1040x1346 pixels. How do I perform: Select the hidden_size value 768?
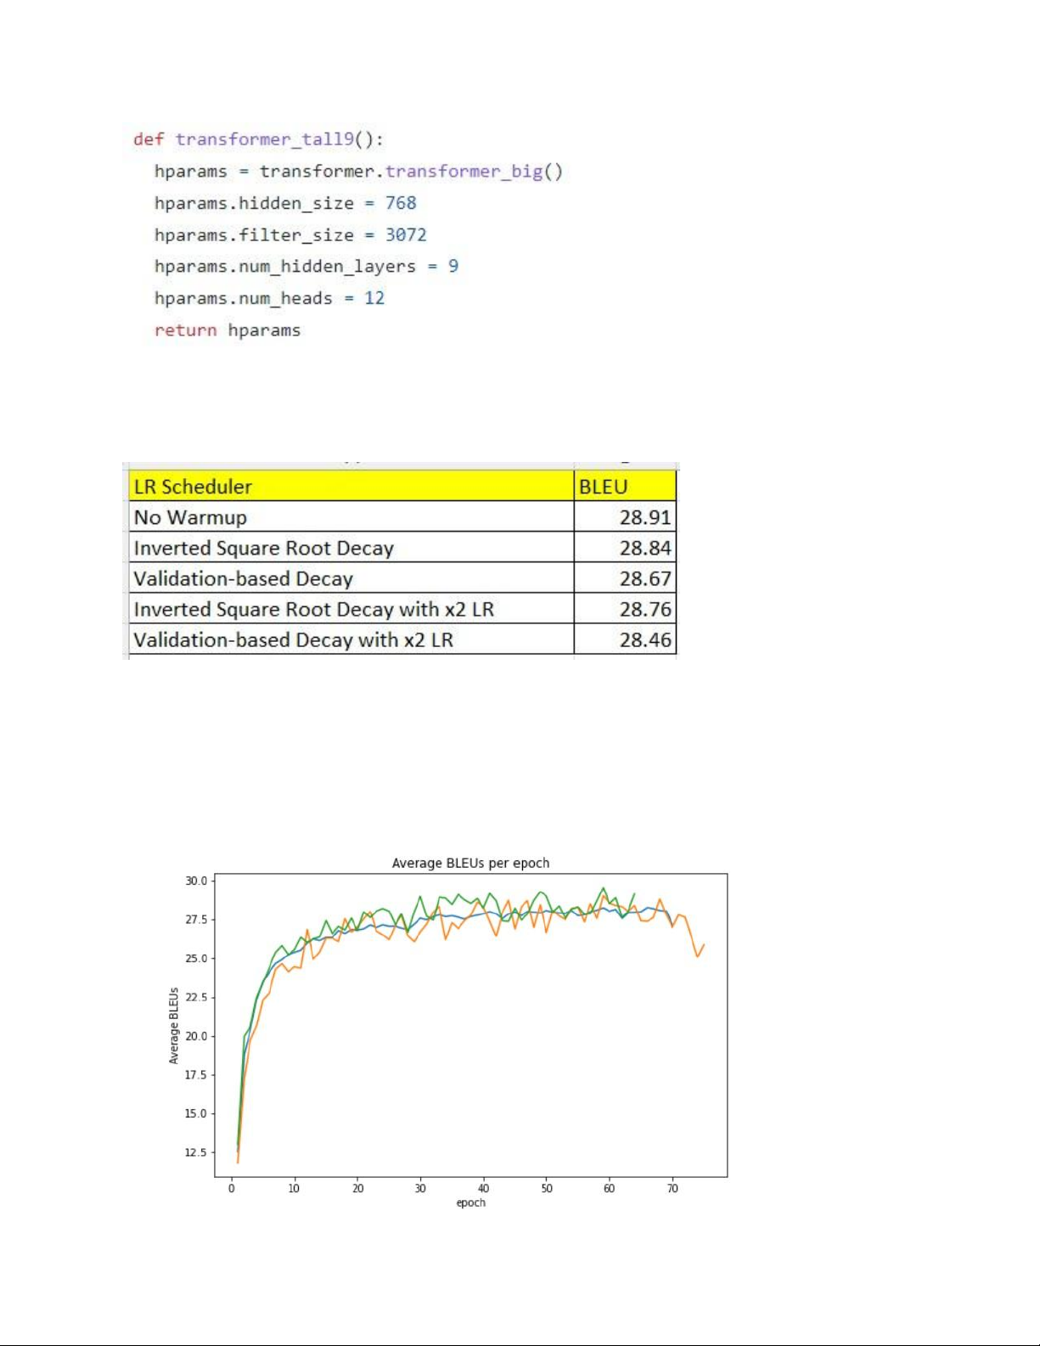(x=401, y=203)
